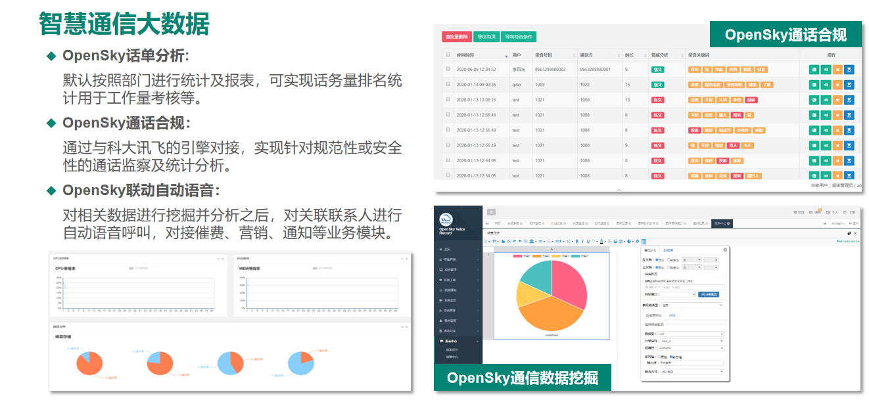Image resolution: width=869 pixels, height=400 pixels.
Task: Switch to 选项 tab in property panel
Action: (672, 315)
